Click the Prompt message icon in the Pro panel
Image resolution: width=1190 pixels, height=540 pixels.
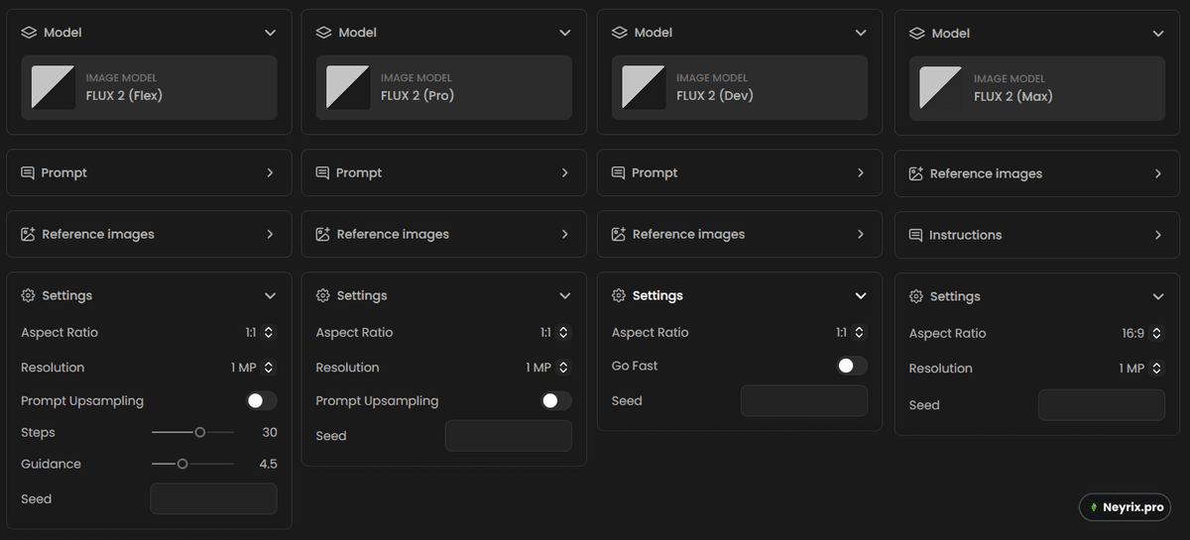(x=322, y=172)
